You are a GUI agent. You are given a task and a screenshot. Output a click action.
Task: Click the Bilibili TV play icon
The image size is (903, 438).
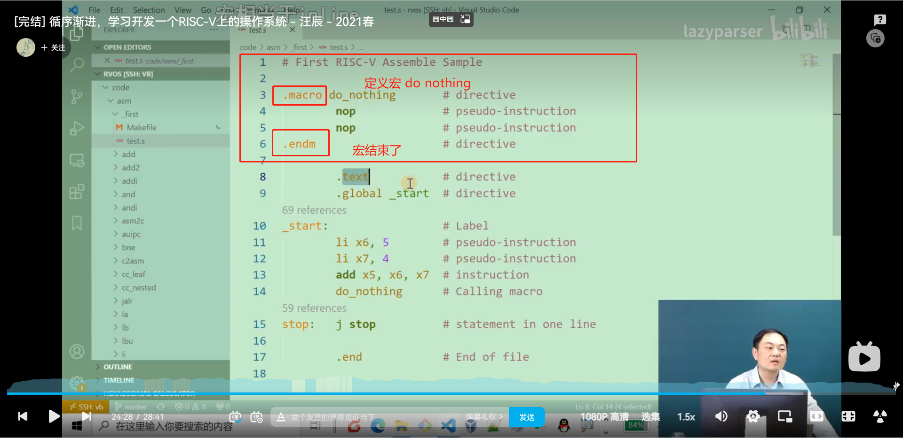tap(864, 357)
